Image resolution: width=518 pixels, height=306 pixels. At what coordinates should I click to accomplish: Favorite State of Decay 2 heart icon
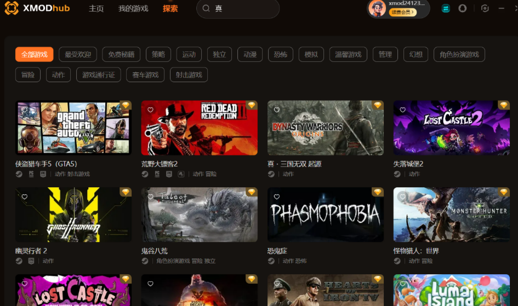[x=150, y=284]
